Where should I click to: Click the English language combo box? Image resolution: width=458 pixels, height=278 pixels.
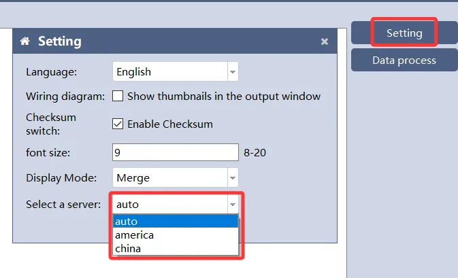click(x=169, y=71)
